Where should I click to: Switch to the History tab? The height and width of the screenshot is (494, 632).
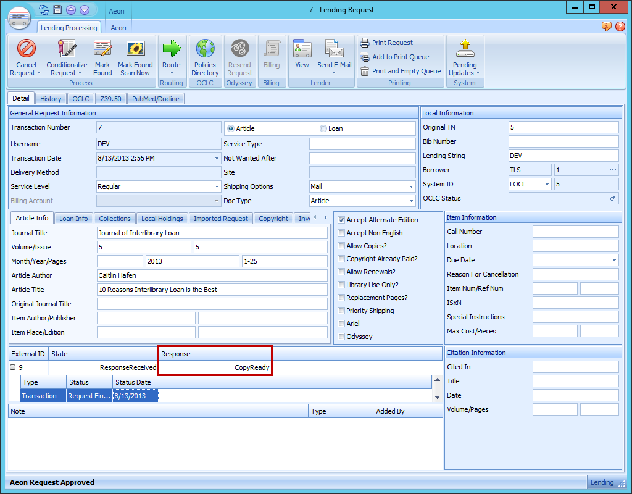[51, 99]
